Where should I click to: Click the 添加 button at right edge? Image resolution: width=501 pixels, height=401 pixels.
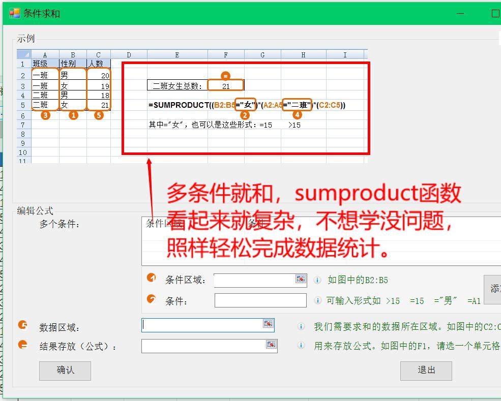click(x=493, y=289)
